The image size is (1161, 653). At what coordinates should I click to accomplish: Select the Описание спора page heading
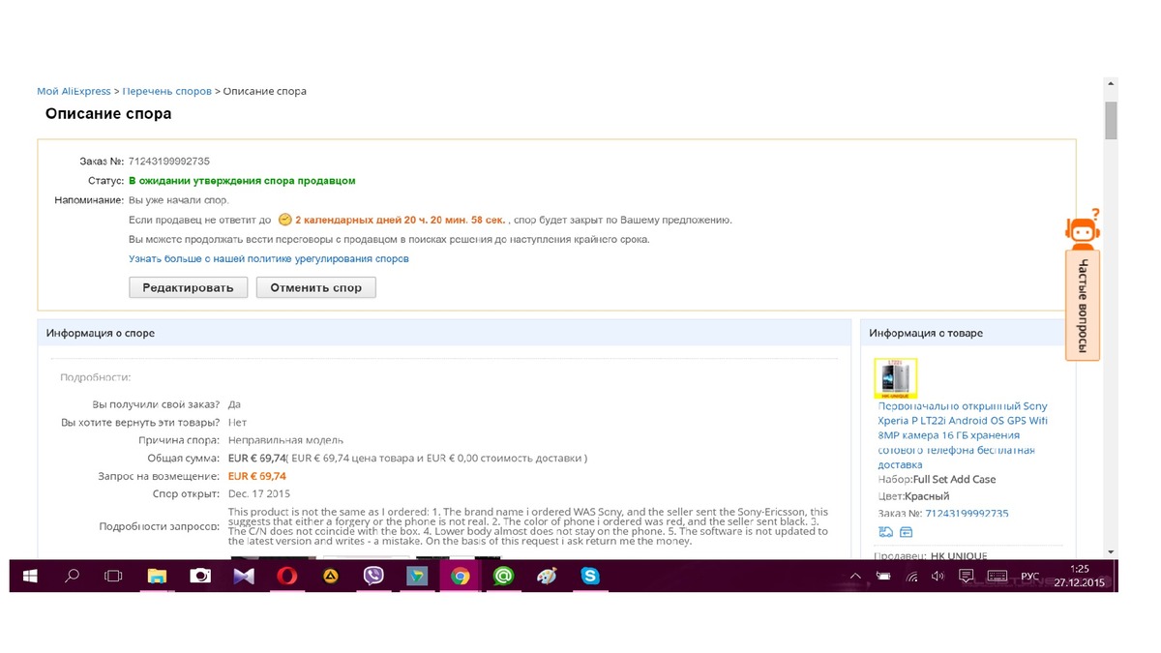coord(108,114)
